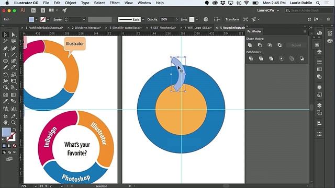Activate the Hand tool

(6, 123)
